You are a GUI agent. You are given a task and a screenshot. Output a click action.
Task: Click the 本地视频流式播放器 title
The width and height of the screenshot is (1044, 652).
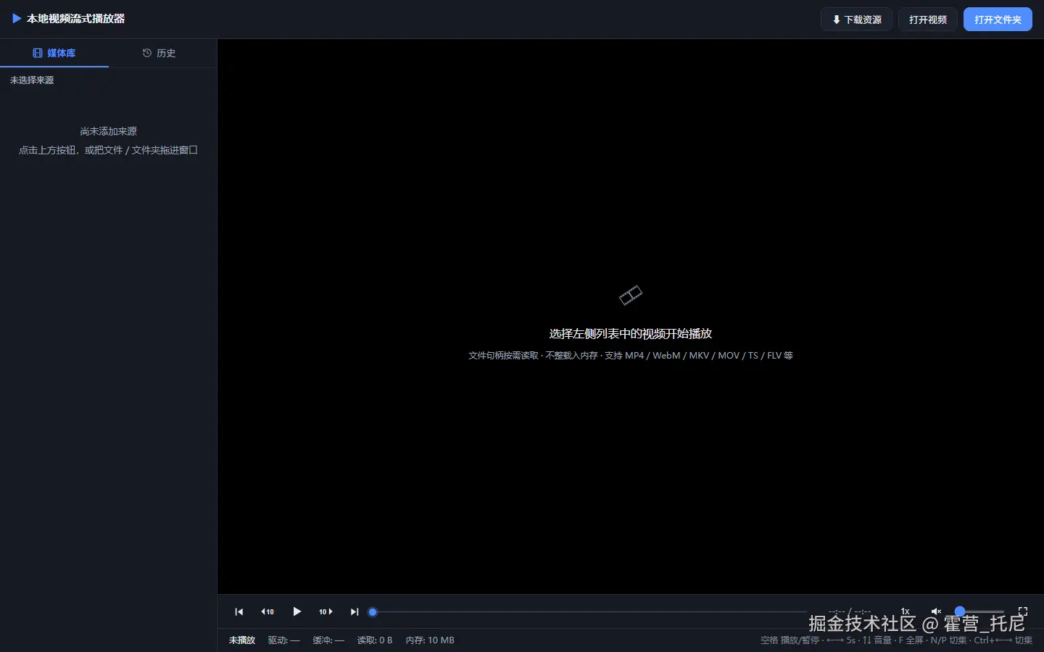point(75,19)
